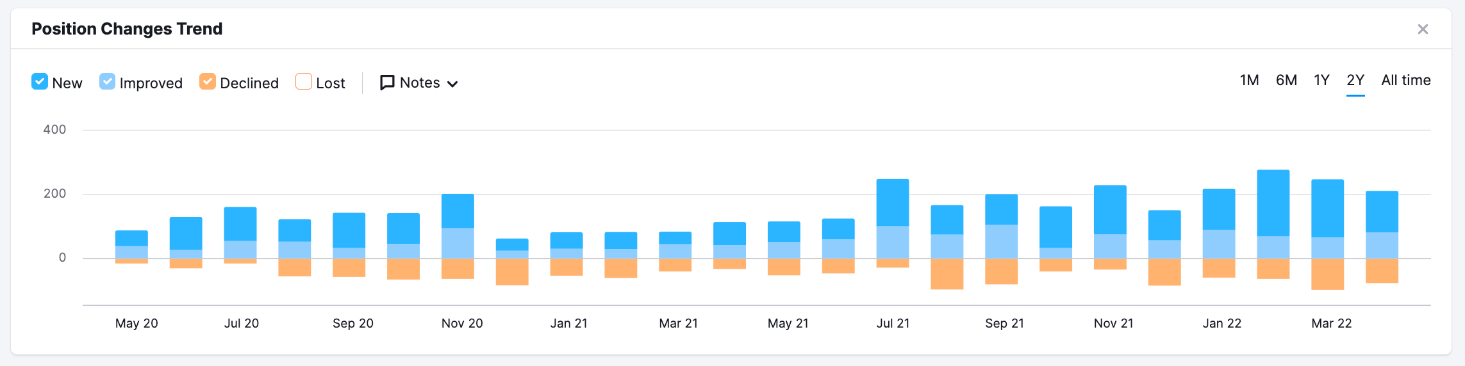
Task: Show All time data range
Action: click(1406, 80)
